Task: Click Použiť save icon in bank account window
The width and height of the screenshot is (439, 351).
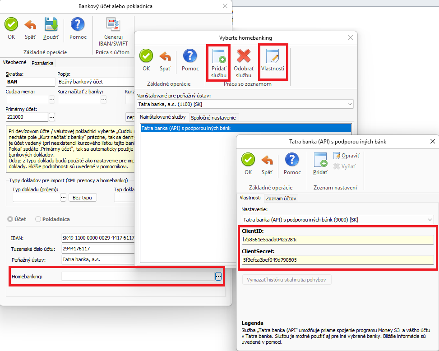Action: coord(51,25)
